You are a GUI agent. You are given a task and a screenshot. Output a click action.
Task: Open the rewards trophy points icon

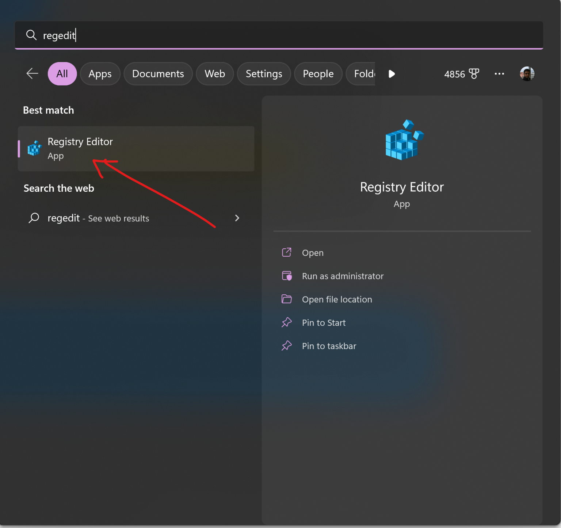tap(474, 74)
